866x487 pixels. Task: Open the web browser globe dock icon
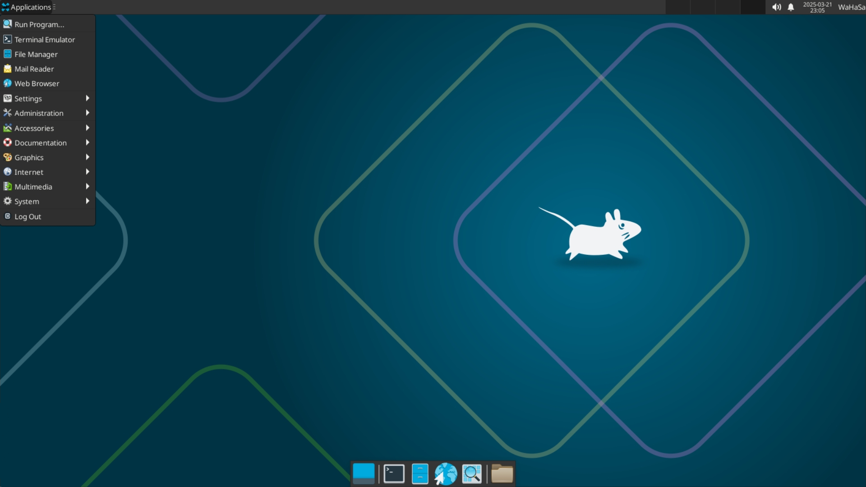[x=446, y=473]
